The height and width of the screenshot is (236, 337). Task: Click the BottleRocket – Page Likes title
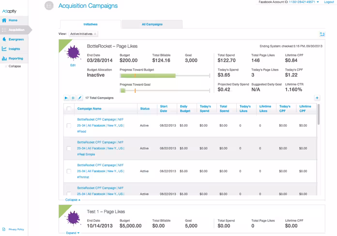click(112, 46)
